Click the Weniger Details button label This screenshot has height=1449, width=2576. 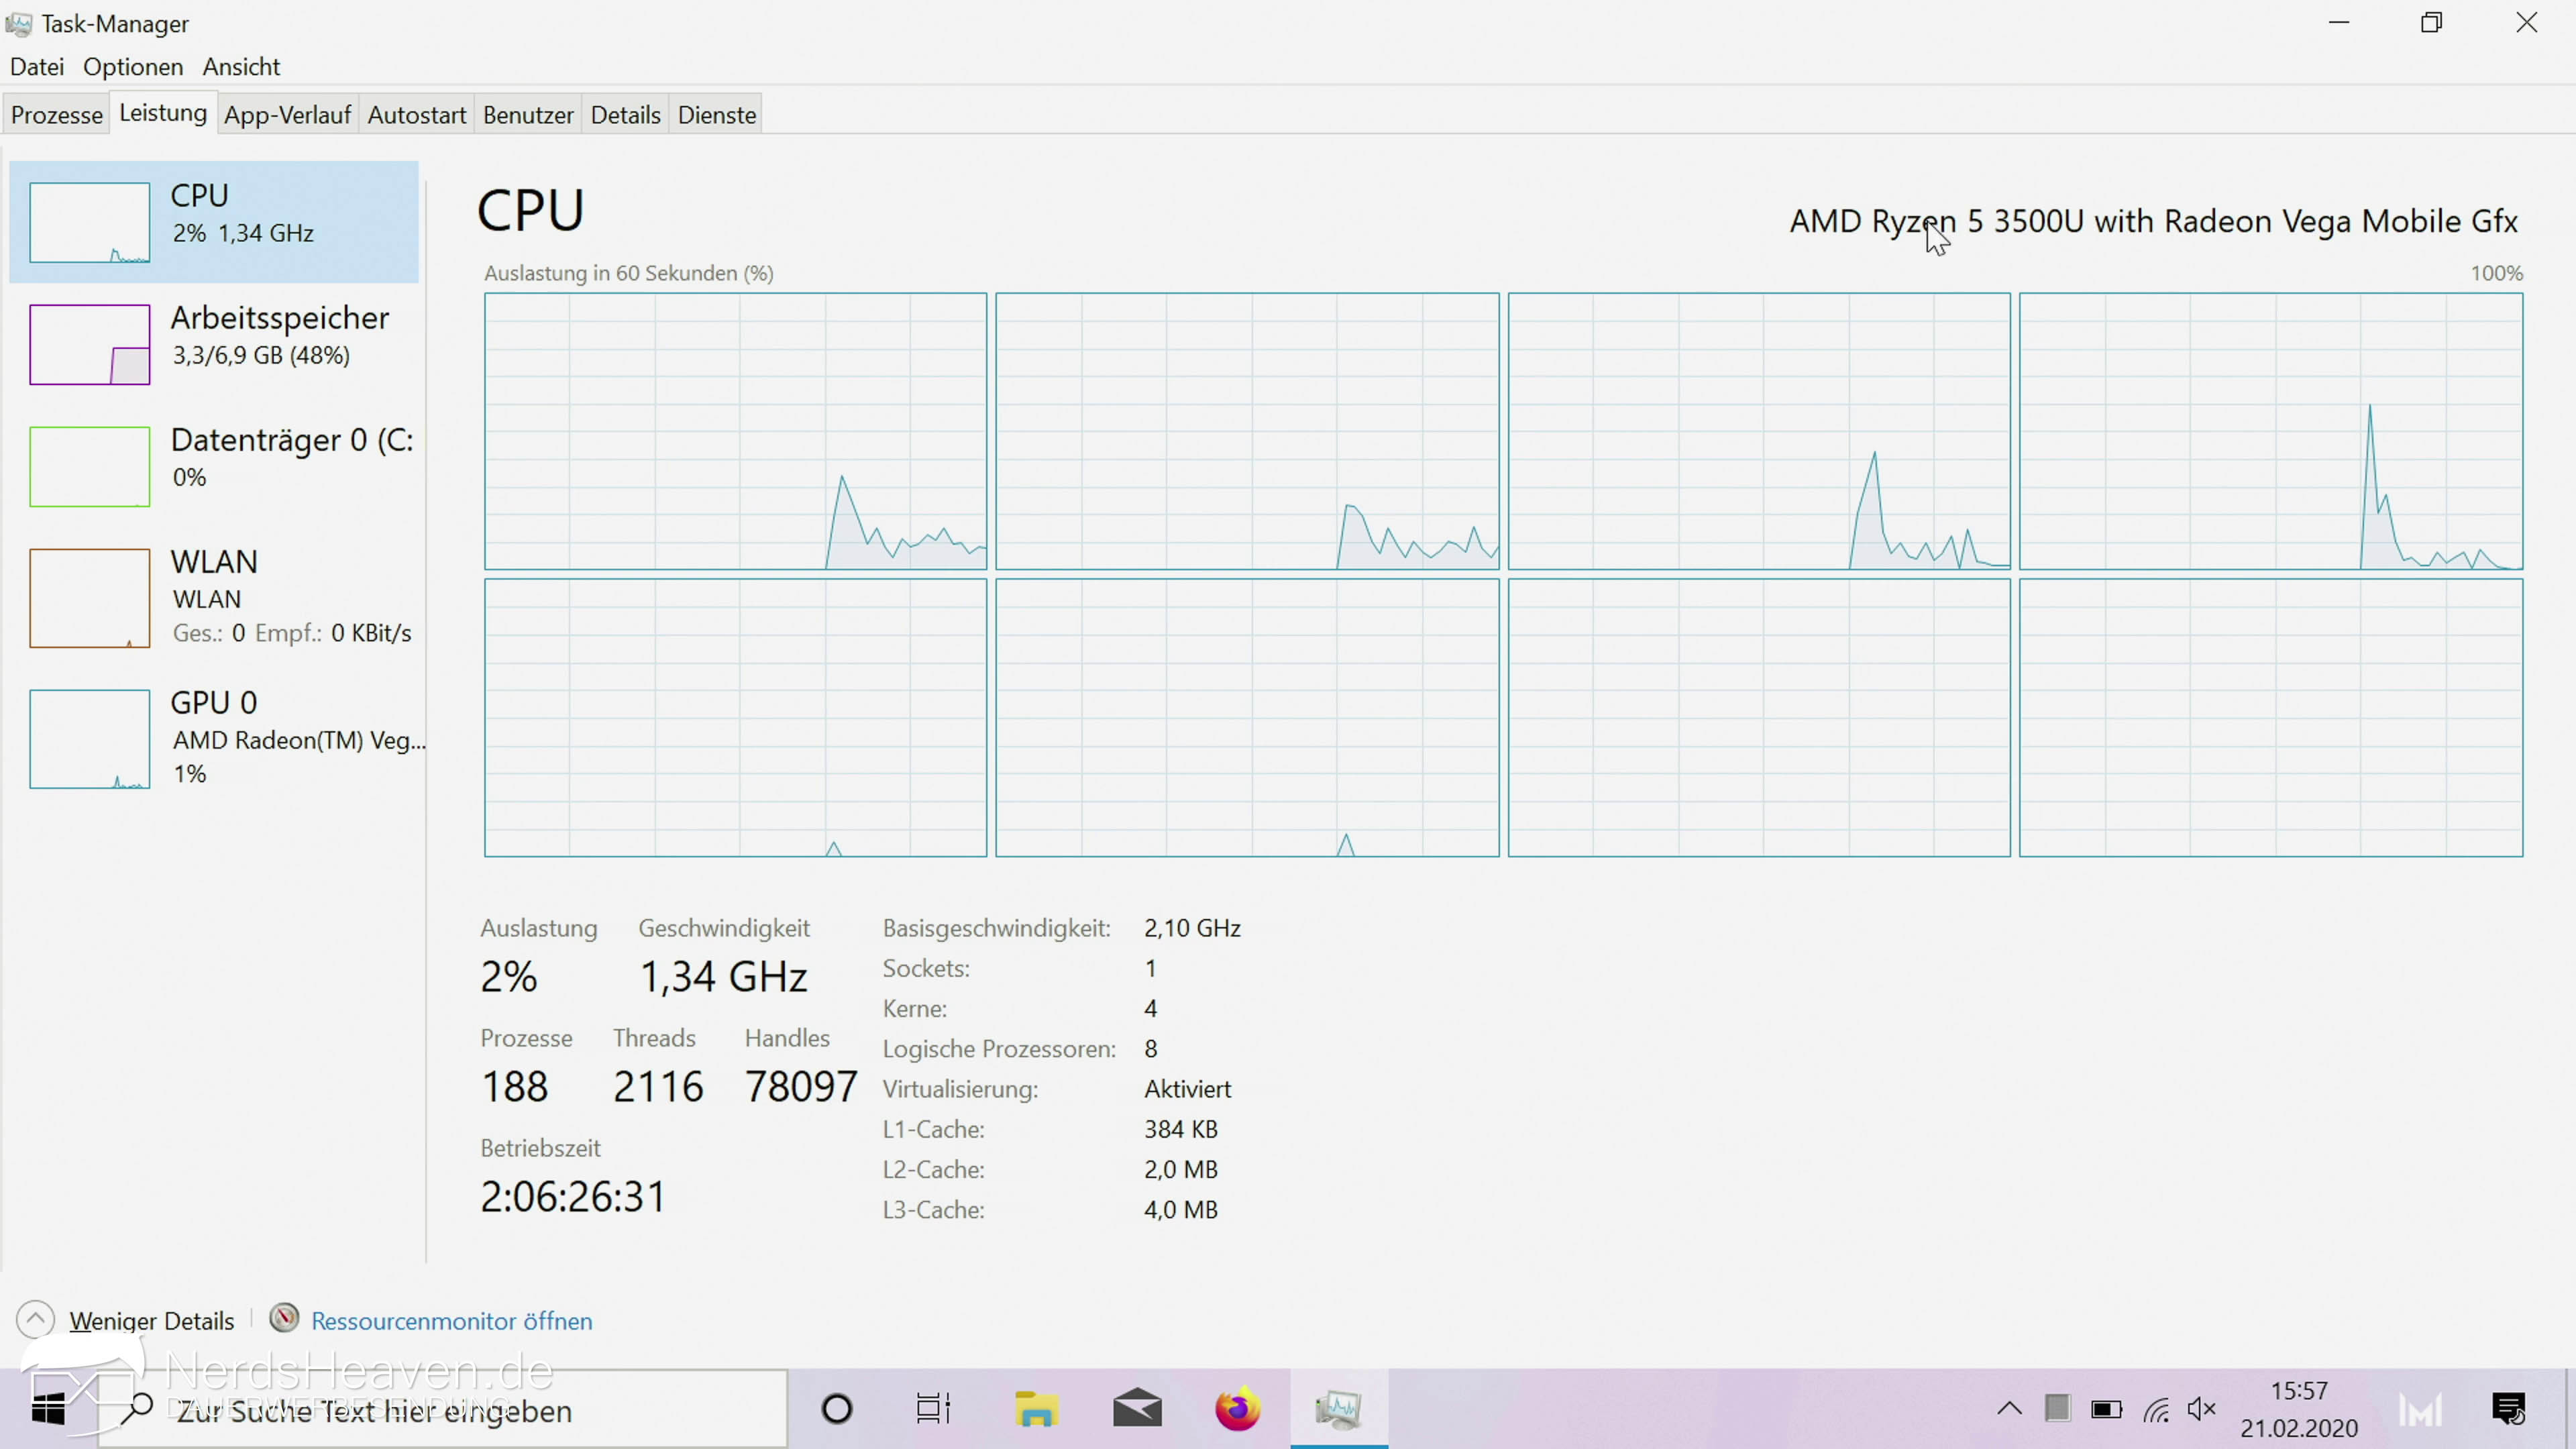pos(151,1321)
